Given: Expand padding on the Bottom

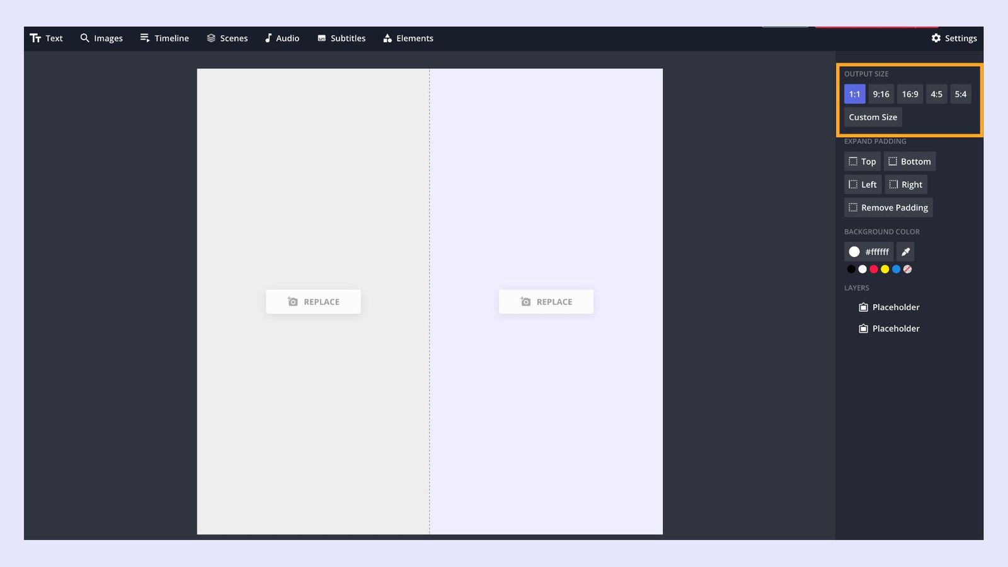Looking at the screenshot, I should click(x=910, y=161).
